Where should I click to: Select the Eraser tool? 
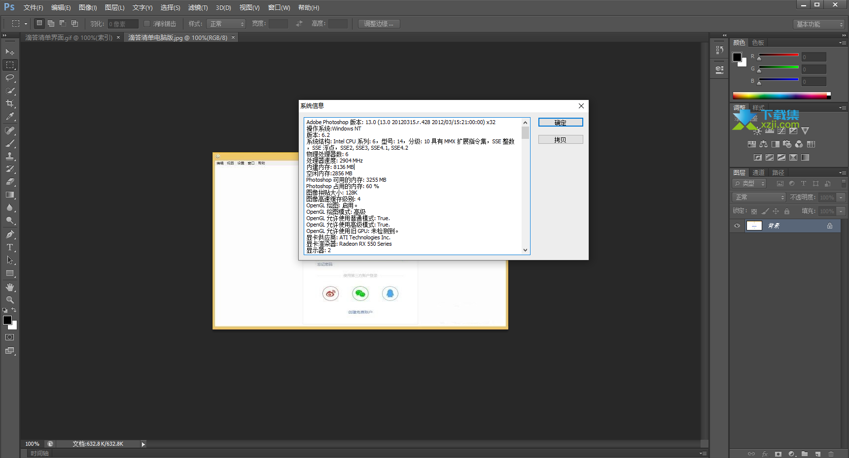click(x=10, y=182)
